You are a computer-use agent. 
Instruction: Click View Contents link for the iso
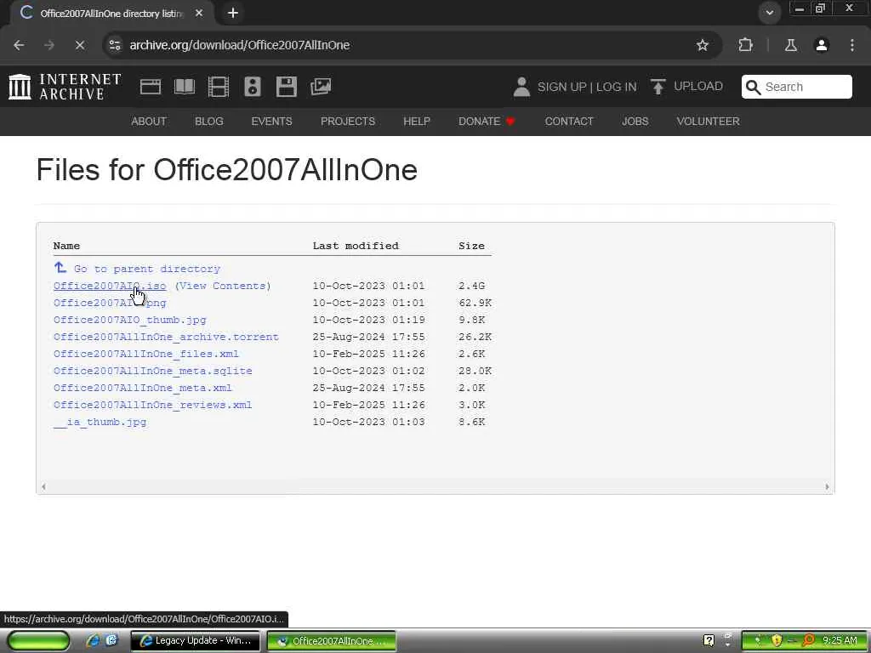(223, 286)
